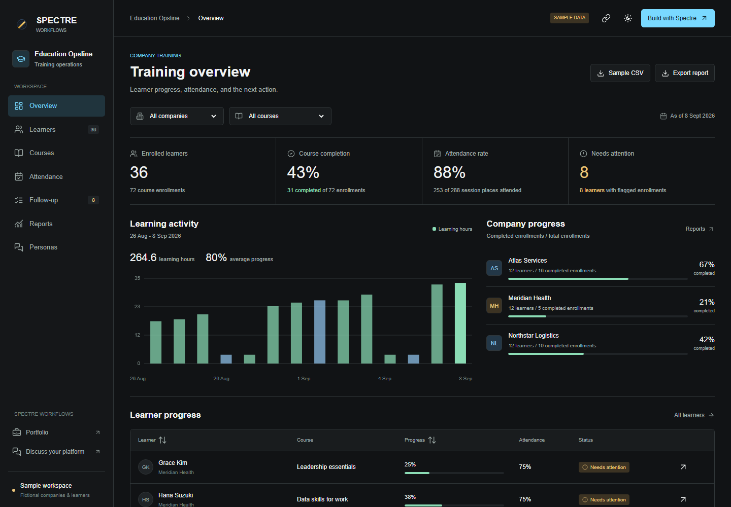Click the Reports chart icon in sidebar
Screen dimensions: 731x507
pyautogui.click(x=19, y=224)
